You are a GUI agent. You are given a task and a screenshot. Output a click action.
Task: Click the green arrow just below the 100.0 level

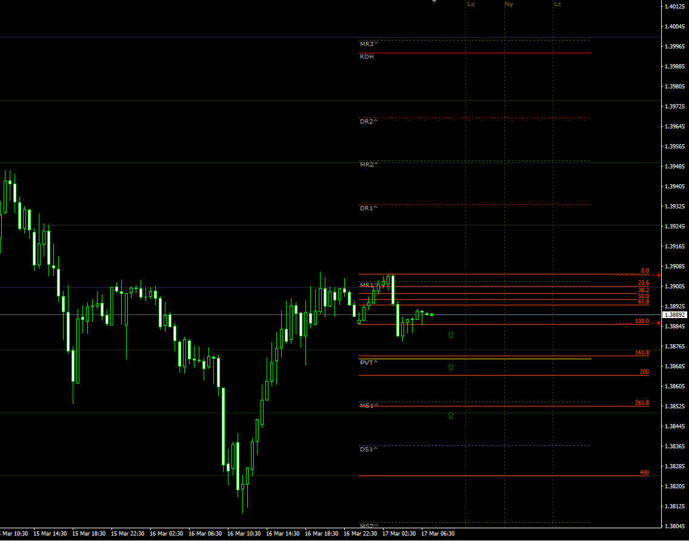[450, 334]
